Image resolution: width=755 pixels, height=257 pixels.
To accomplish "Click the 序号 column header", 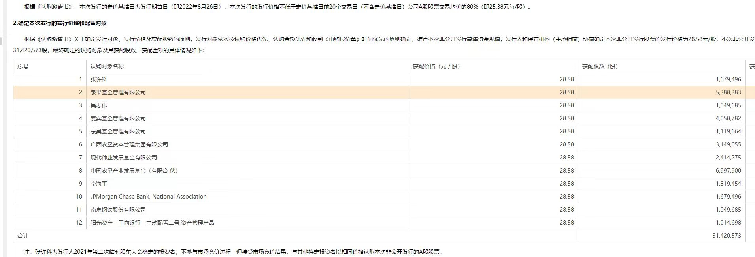I will [x=50, y=66].
